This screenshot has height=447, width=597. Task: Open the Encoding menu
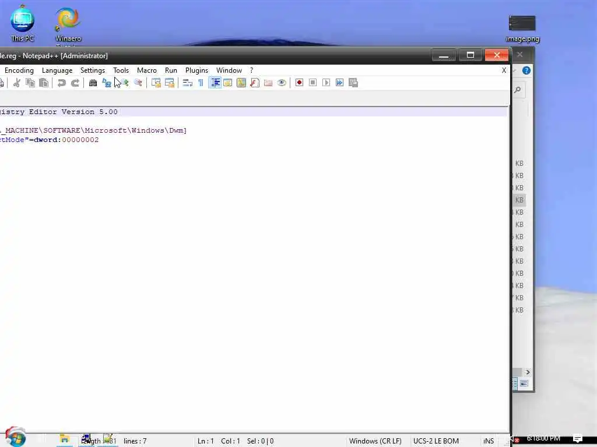pyautogui.click(x=19, y=70)
